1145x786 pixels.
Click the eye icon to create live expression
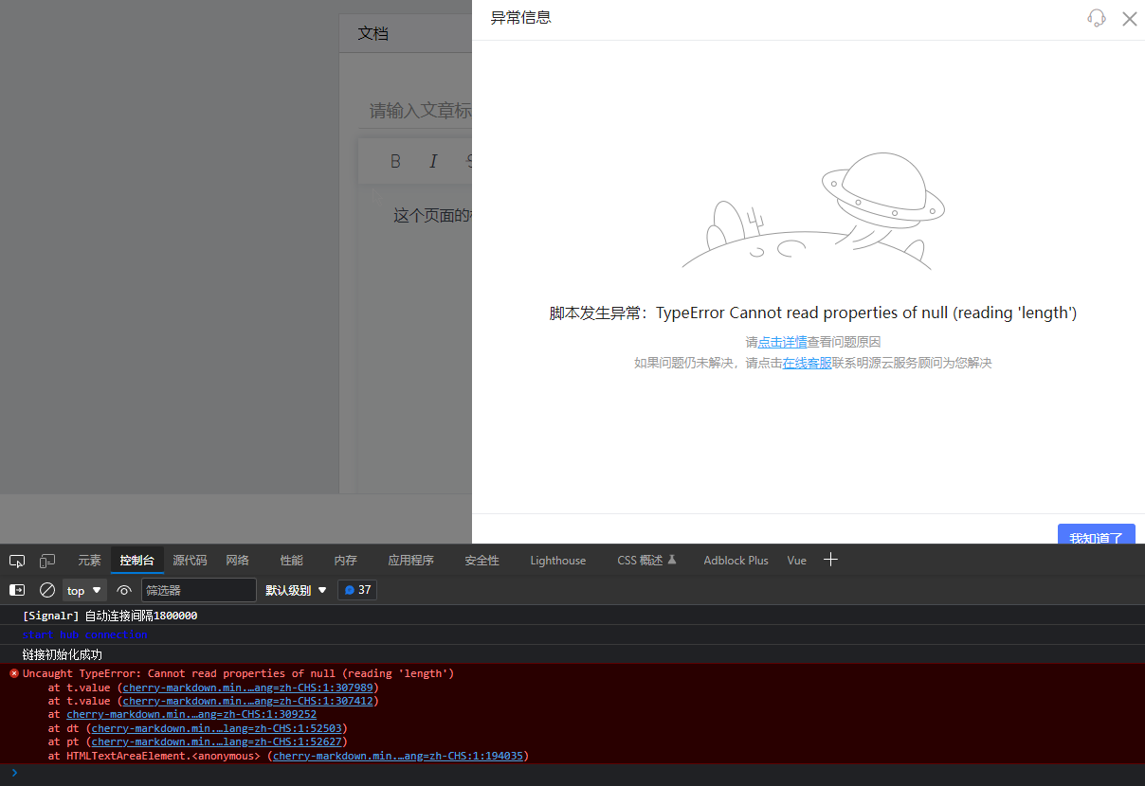click(124, 590)
